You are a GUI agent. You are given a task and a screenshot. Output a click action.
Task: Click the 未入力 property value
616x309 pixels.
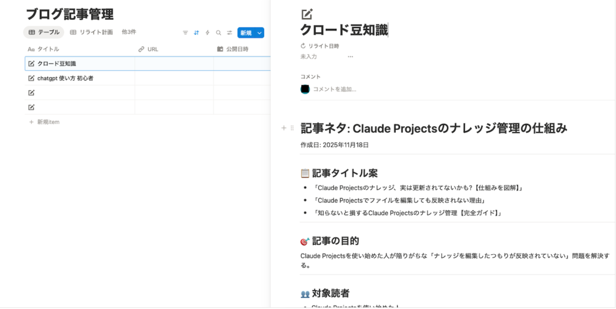(x=309, y=57)
